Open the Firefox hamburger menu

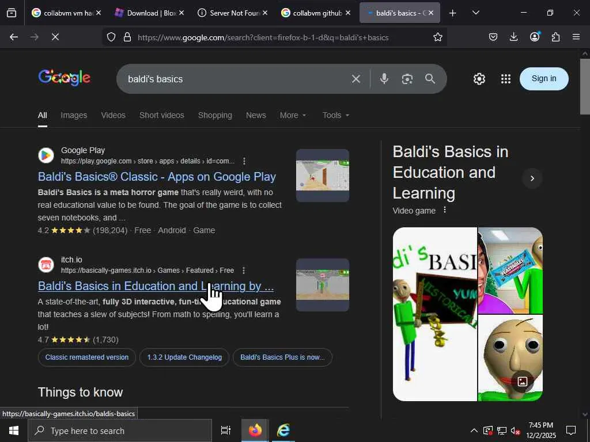pos(576,37)
